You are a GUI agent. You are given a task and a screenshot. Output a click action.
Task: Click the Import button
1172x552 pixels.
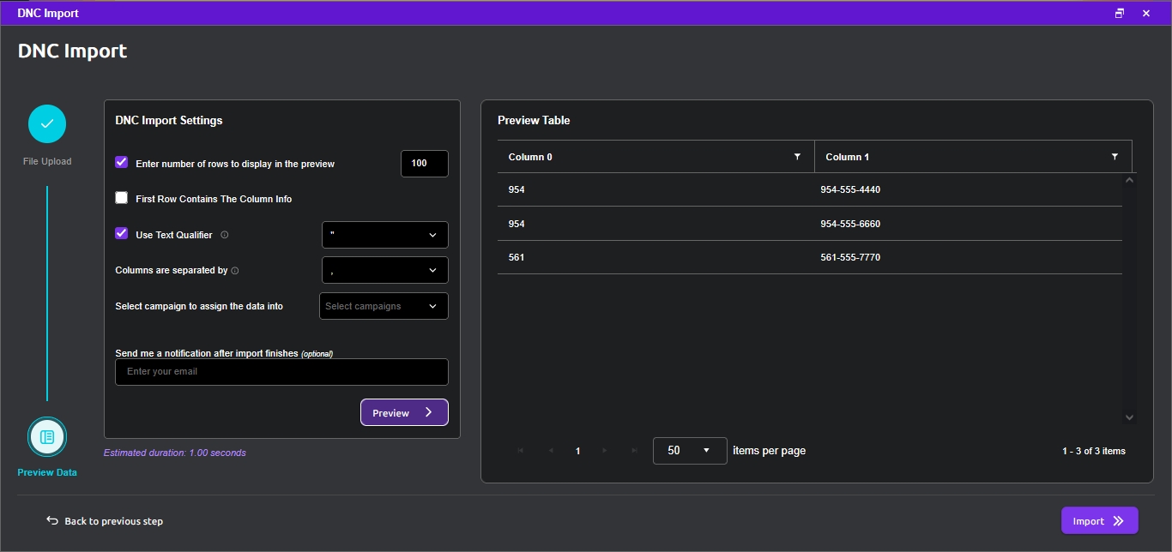(1099, 520)
